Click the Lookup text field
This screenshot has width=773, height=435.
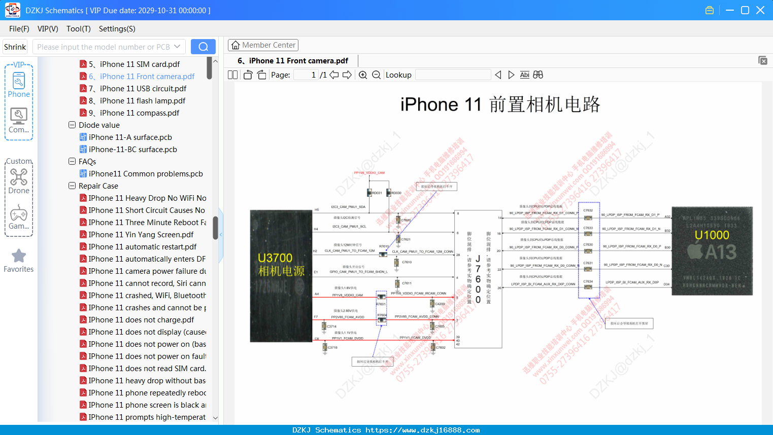[453, 75]
